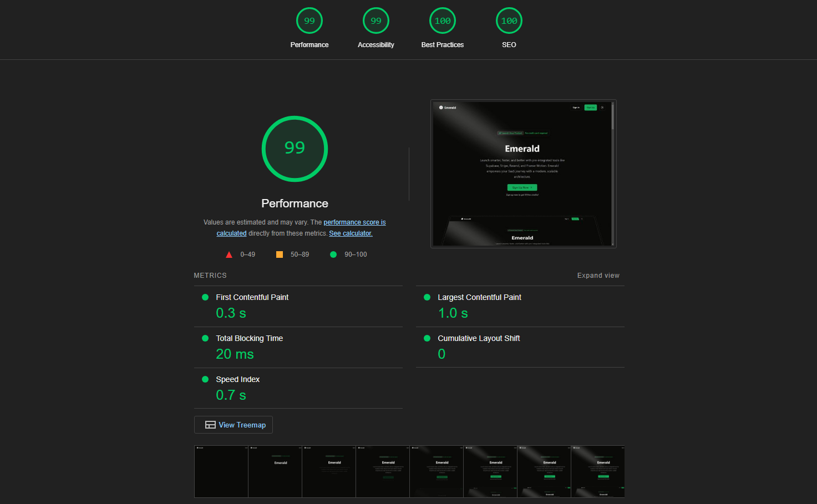Click the treemap icon in View Treemap
Viewport: 817px width, 504px height.
[x=210, y=425]
